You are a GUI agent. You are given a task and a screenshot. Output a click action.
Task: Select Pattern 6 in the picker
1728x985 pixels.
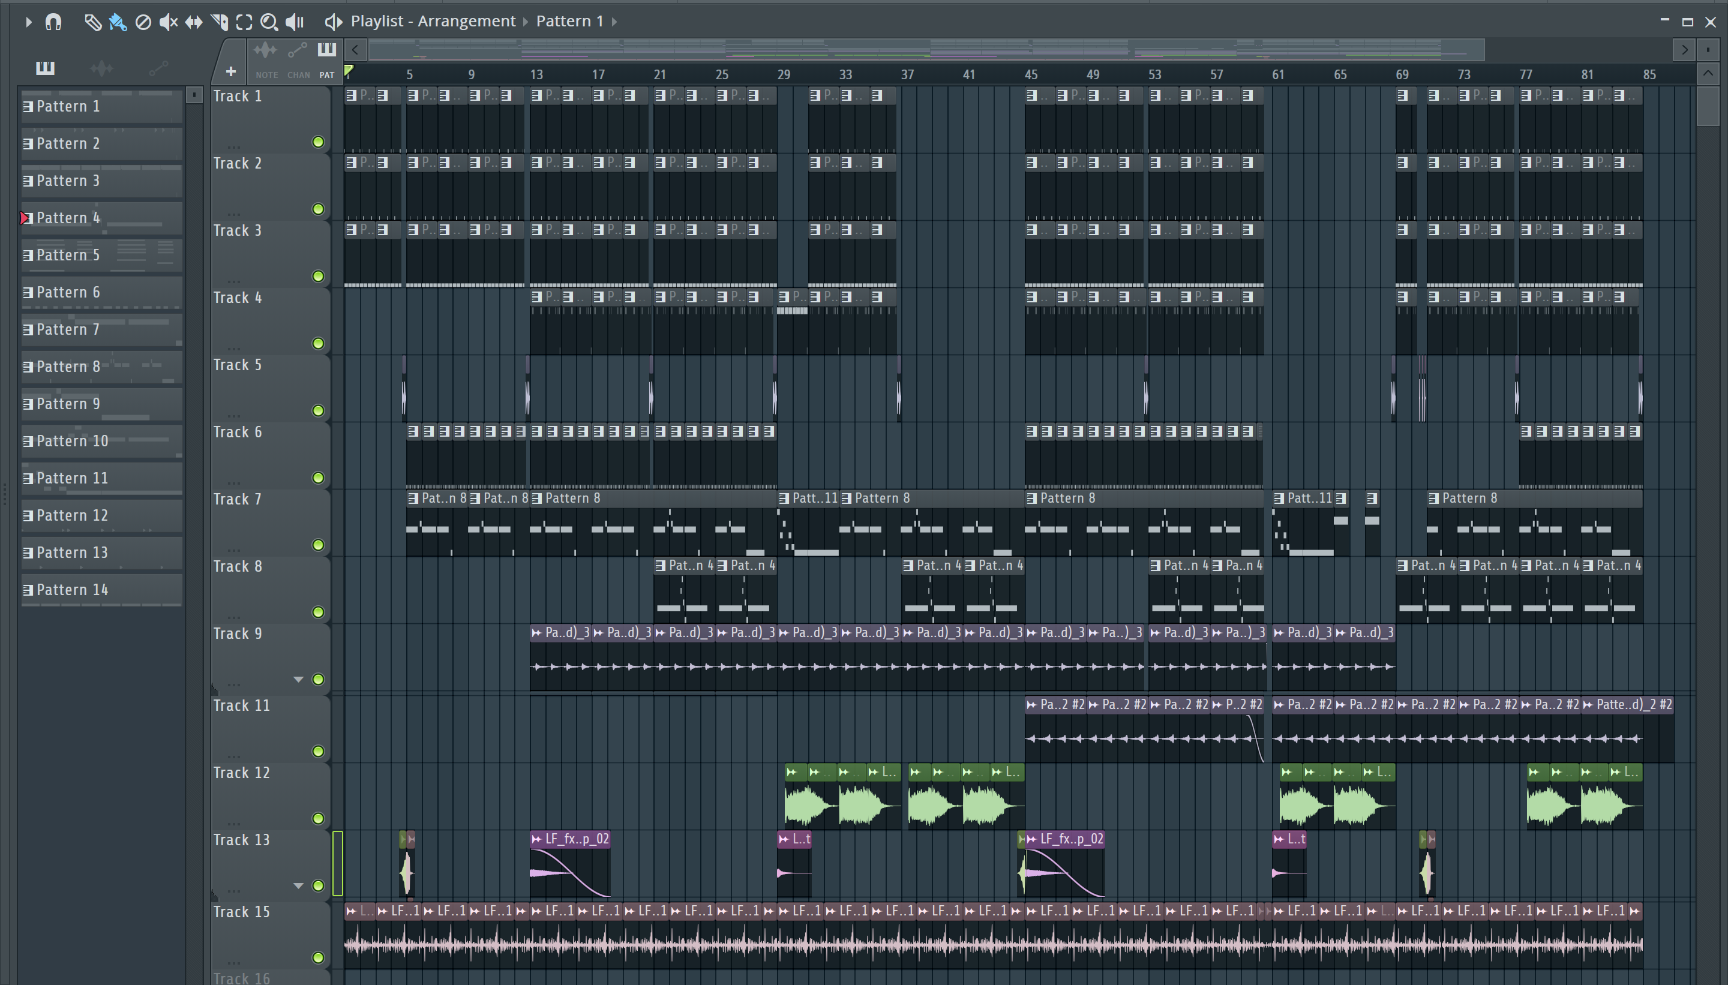point(101,292)
